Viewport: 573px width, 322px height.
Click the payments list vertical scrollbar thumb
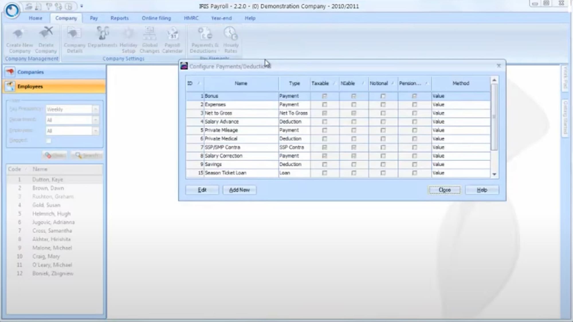coord(494,117)
